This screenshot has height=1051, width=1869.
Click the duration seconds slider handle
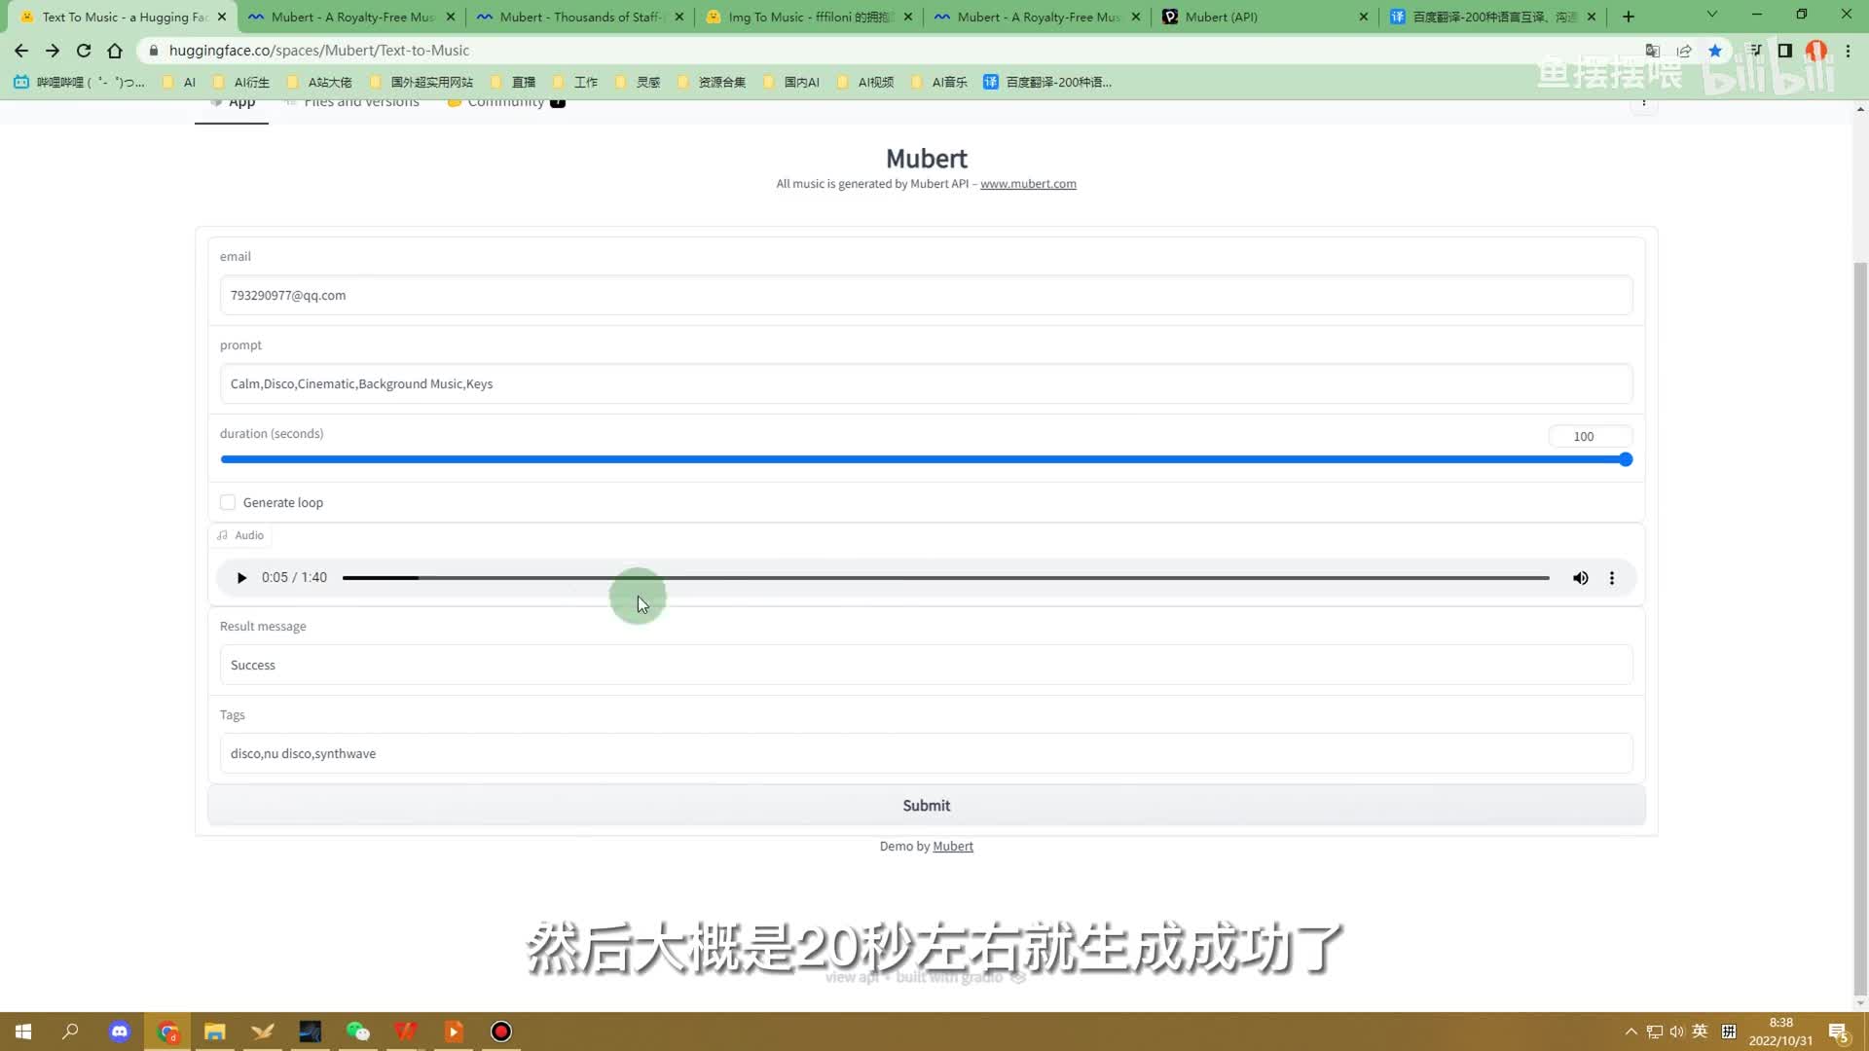tap(1625, 459)
